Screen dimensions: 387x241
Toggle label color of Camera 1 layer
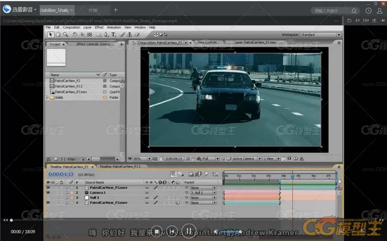click(x=71, y=193)
